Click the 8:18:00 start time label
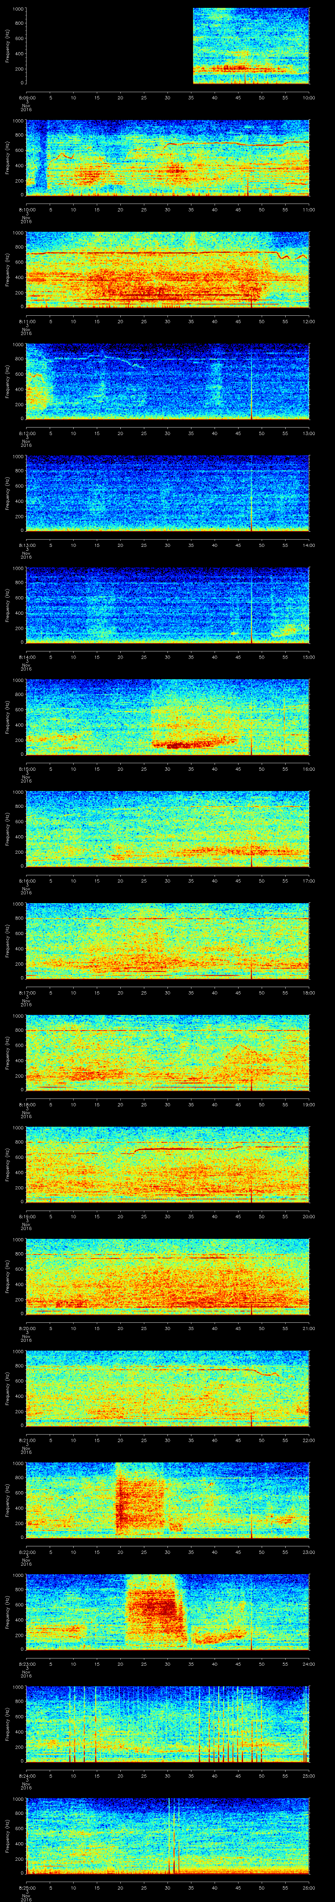The width and height of the screenshot is (335, 1902). coord(26,1104)
